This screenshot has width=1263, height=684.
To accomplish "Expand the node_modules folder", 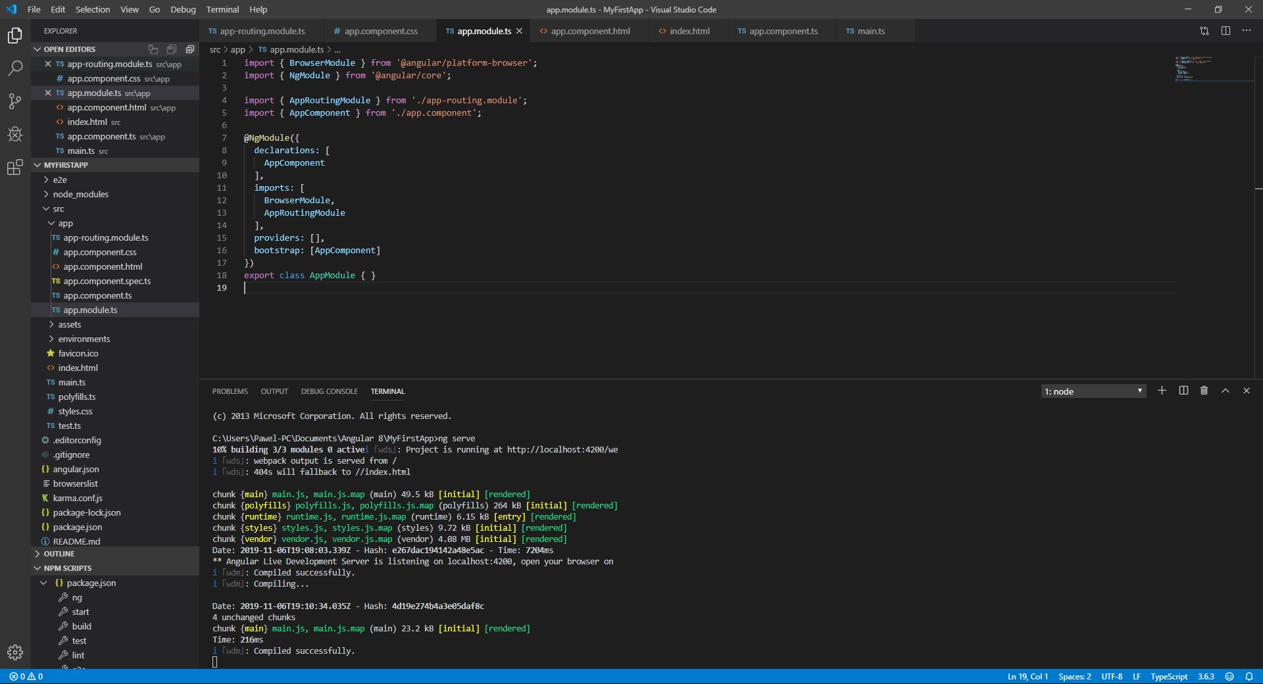I will coord(80,194).
